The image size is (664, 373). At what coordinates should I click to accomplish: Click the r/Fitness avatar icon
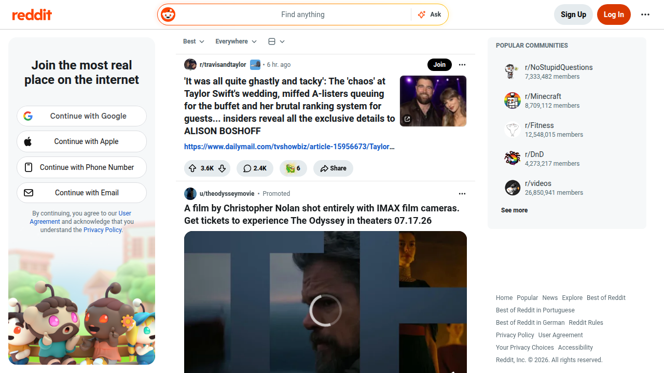[513, 130]
